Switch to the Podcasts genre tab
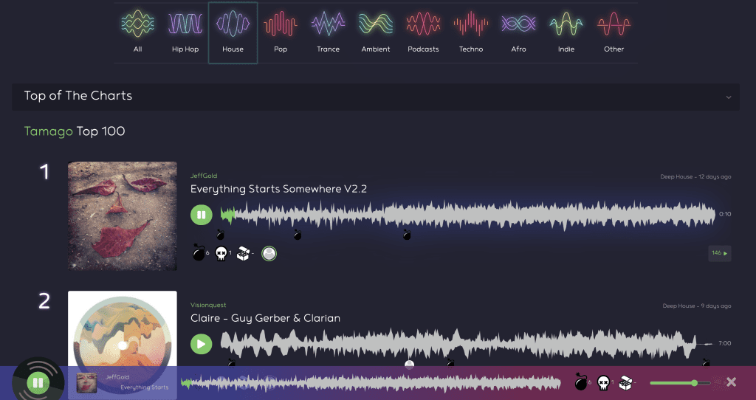This screenshot has height=400, width=756. pos(423,24)
